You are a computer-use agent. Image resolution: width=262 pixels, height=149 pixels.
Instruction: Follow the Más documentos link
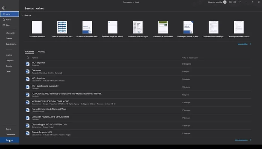pos(243,140)
